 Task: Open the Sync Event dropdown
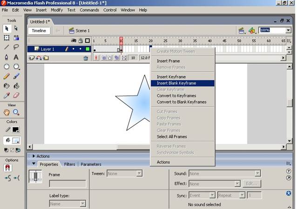[212, 195]
